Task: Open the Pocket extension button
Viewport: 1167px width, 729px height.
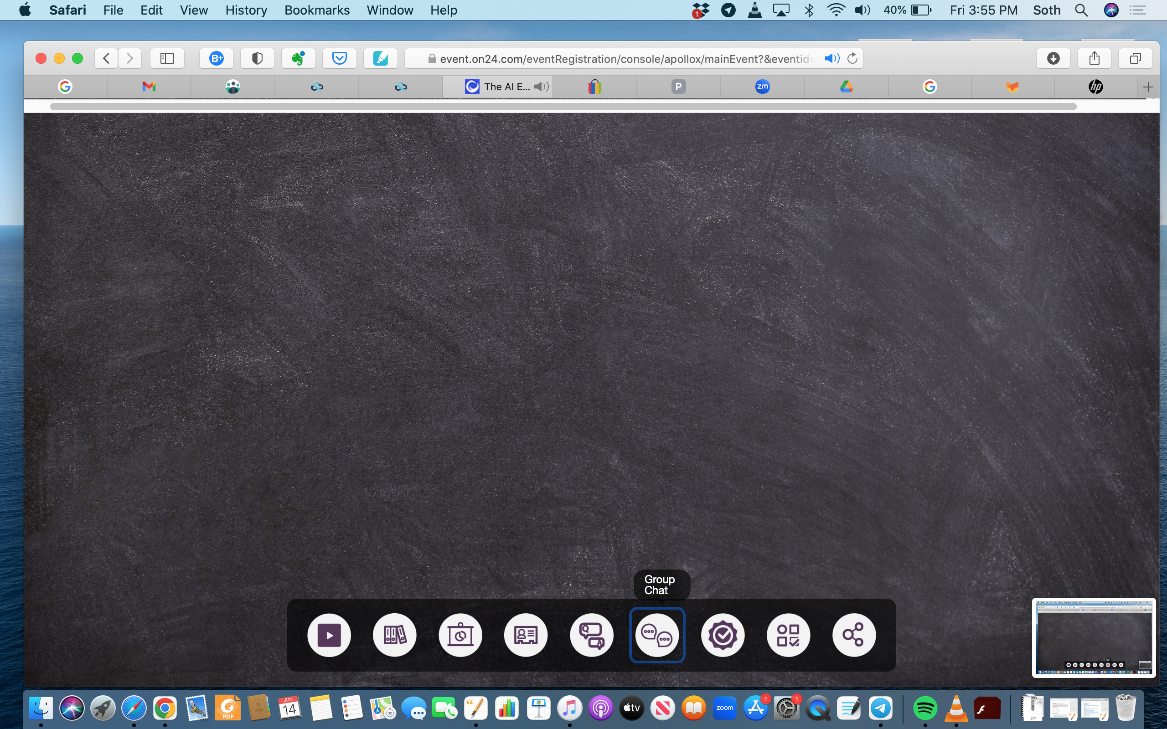Action: pyautogui.click(x=340, y=58)
